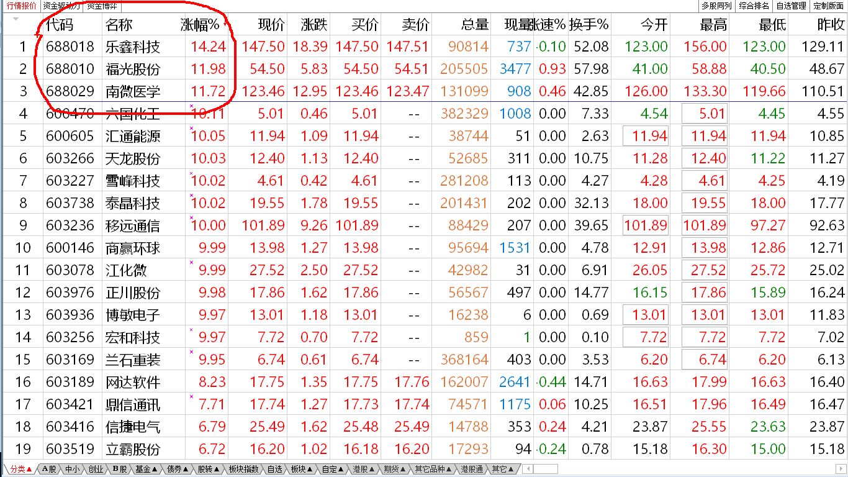Screen dimensions: 848x477
Task: Expand the 板块 tab menu
Action: pos(302,469)
